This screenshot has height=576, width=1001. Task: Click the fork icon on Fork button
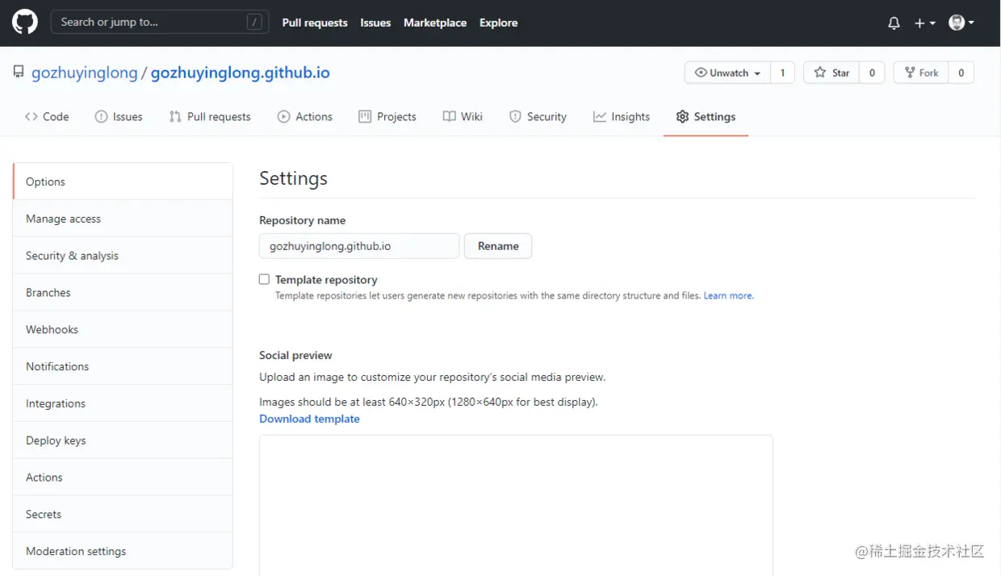(910, 73)
